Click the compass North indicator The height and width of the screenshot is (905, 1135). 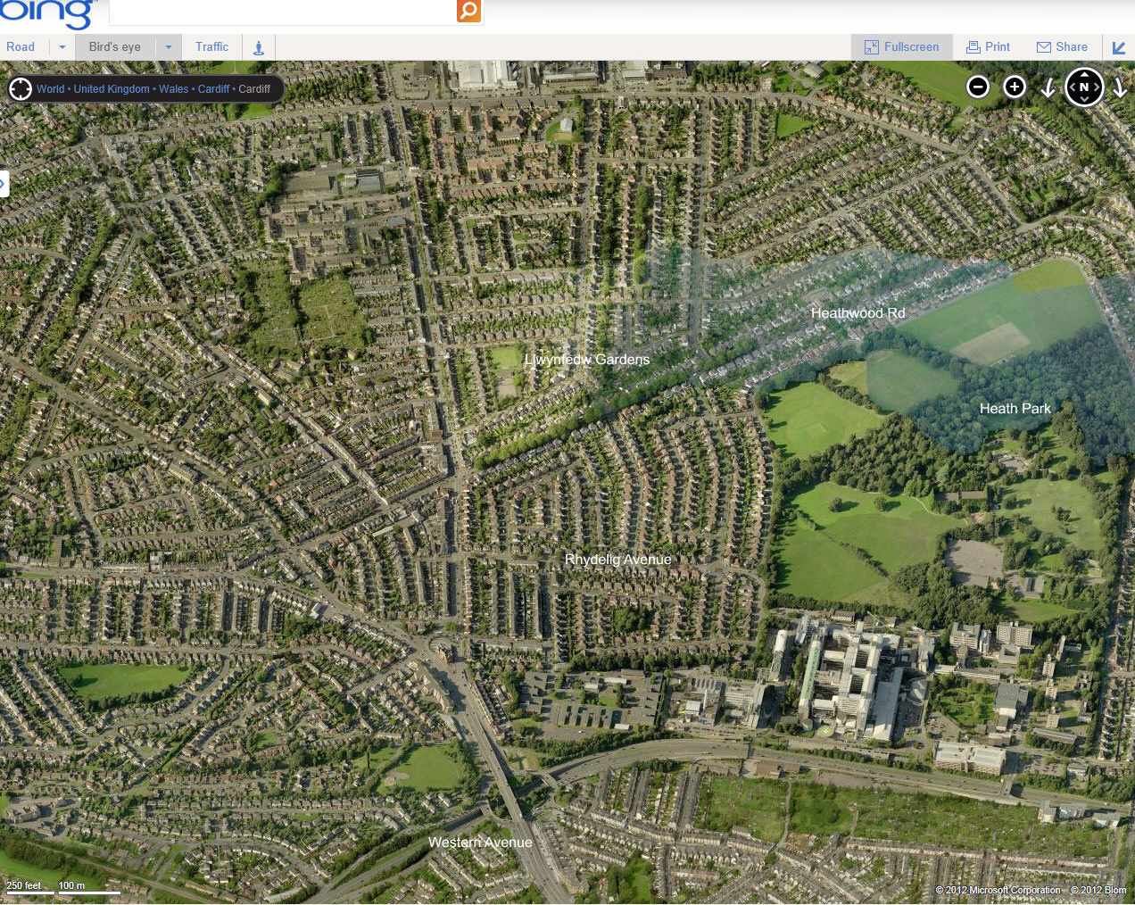(x=1084, y=87)
